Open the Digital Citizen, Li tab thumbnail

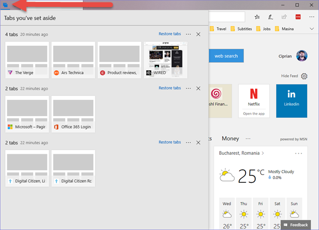pyautogui.click(x=27, y=169)
